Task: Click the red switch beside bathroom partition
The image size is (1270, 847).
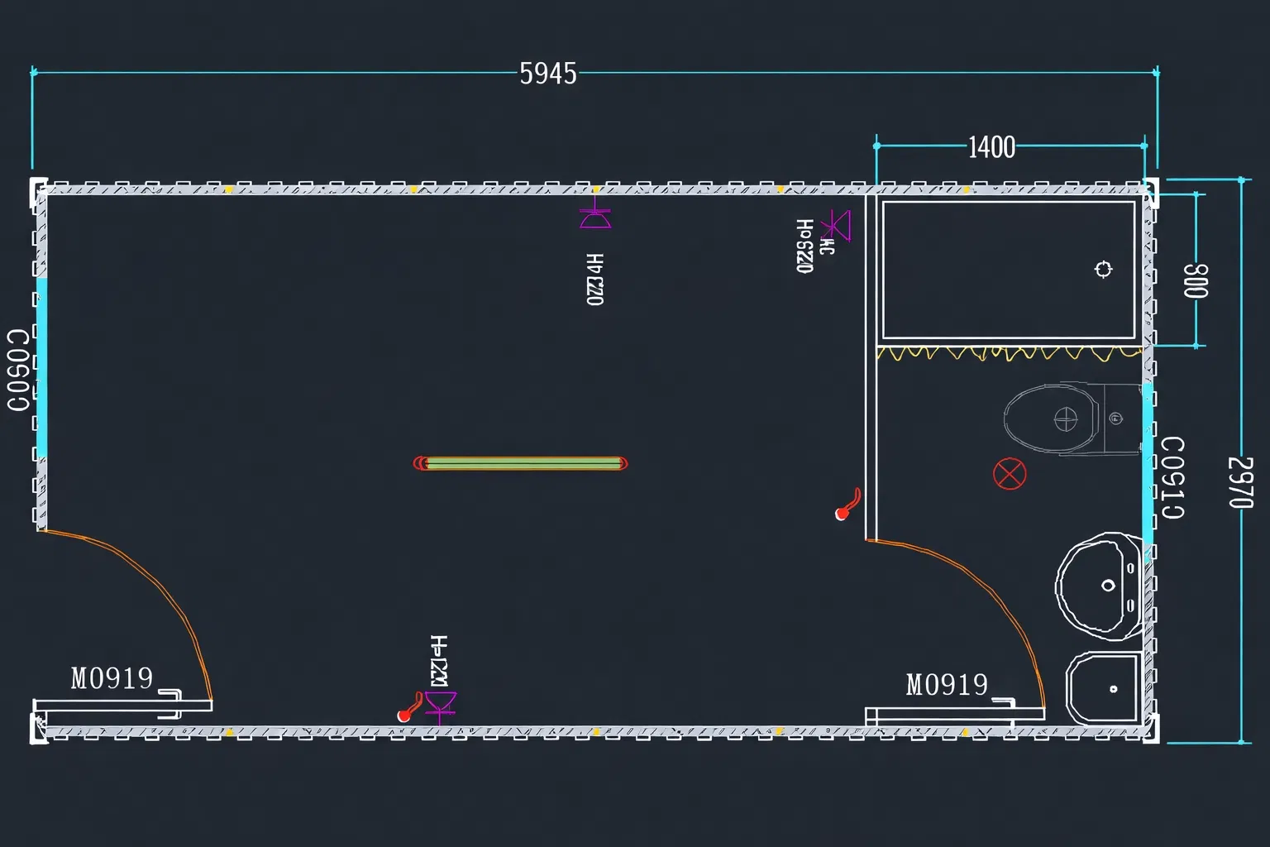Action: [x=847, y=505]
